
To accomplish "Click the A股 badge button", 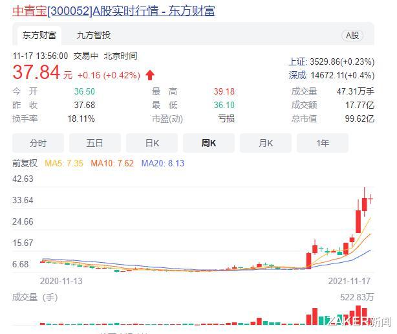I will [352, 35].
